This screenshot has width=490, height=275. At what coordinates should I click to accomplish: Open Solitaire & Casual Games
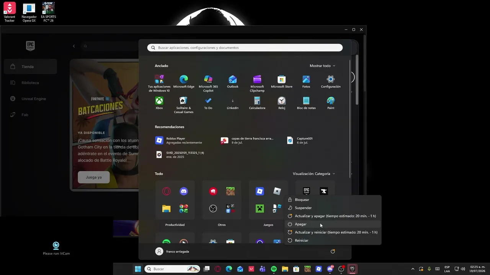pyautogui.click(x=184, y=105)
